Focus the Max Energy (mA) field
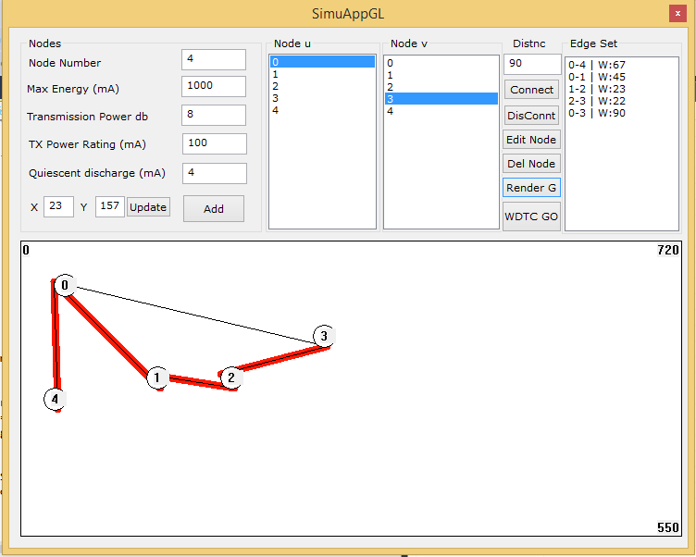Viewport: 696px width, 557px height. tap(214, 86)
